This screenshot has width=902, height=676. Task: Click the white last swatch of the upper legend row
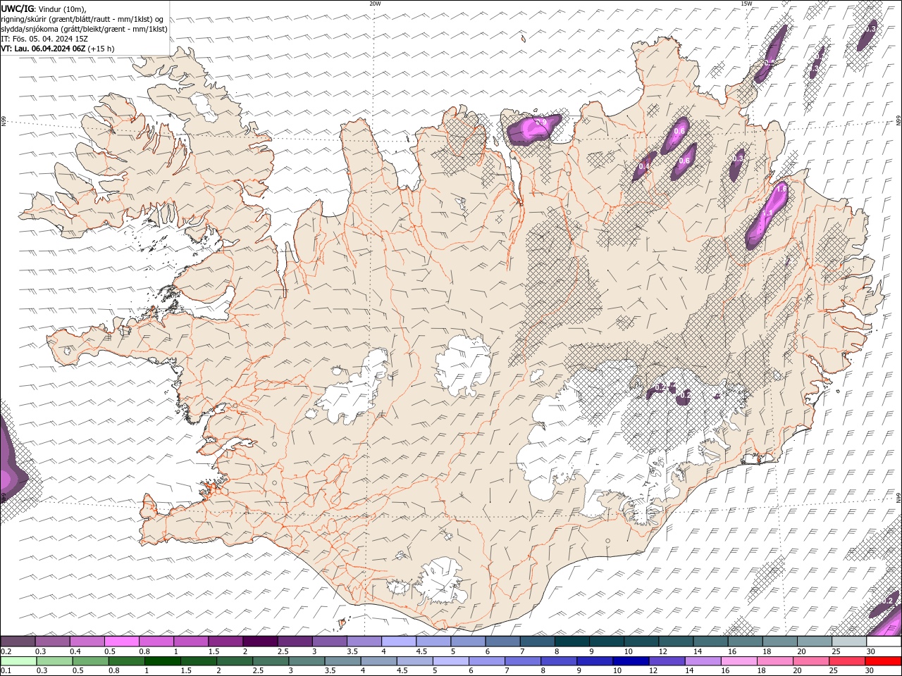(884, 641)
